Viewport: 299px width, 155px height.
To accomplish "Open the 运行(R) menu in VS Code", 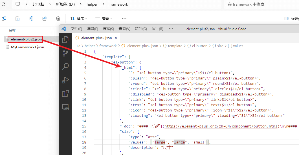I will click(x=157, y=29).
